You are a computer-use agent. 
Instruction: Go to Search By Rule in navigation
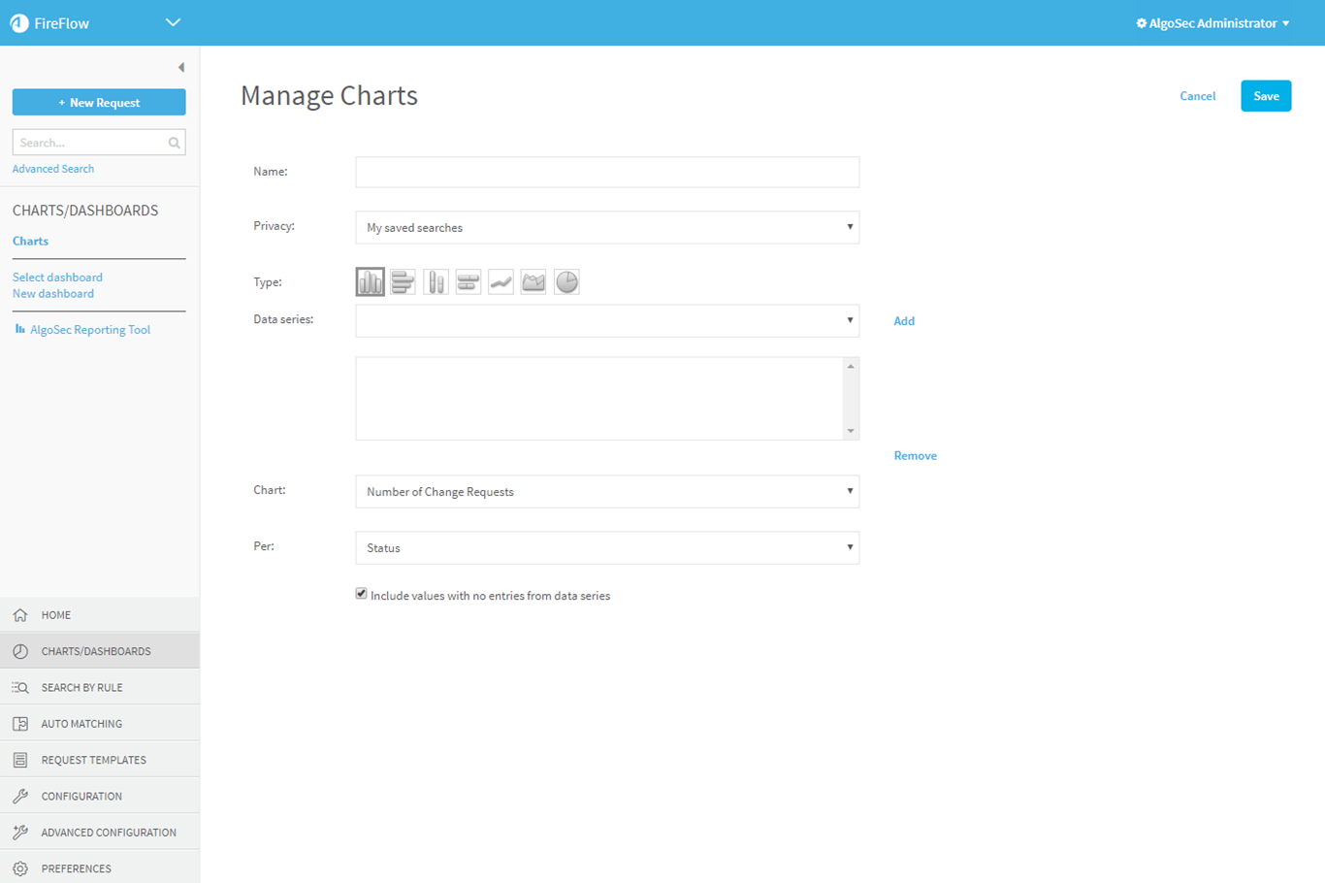(81, 688)
